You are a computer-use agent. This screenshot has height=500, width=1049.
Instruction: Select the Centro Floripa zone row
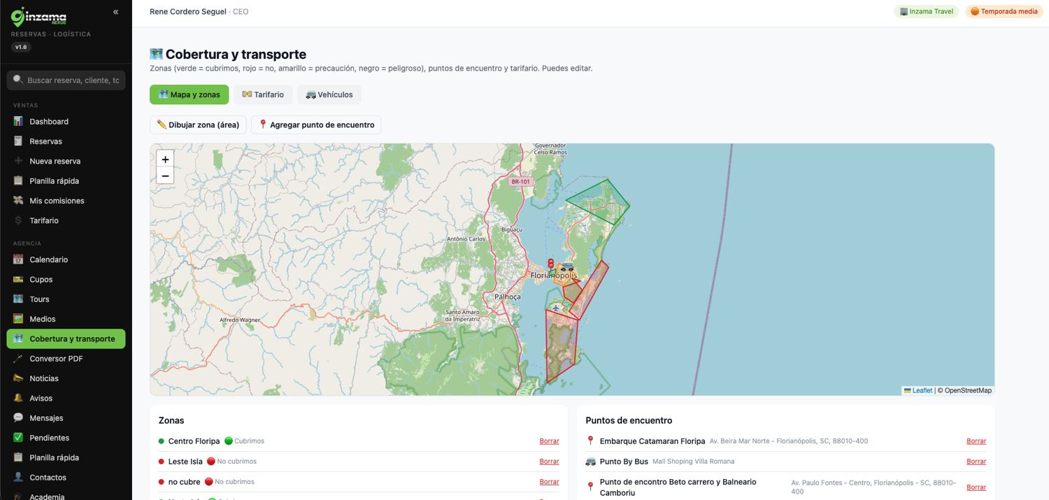coord(359,441)
